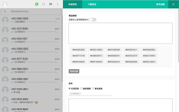The image size is (179, 112).
Task: Open the profile avatar in WhatsApp header
Action: (x=5, y=4)
